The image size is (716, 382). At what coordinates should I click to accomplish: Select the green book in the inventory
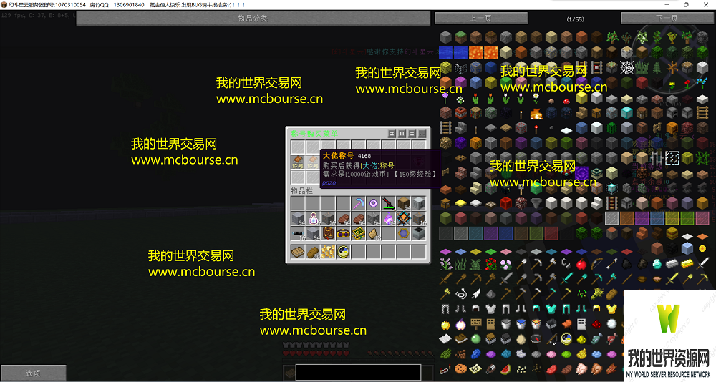(359, 234)
